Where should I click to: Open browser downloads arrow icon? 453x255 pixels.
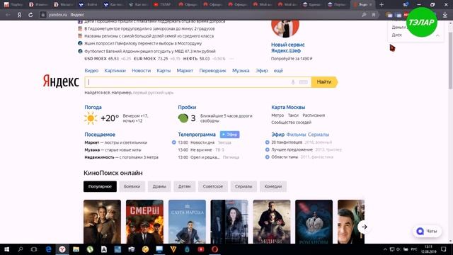coord(445,15)
